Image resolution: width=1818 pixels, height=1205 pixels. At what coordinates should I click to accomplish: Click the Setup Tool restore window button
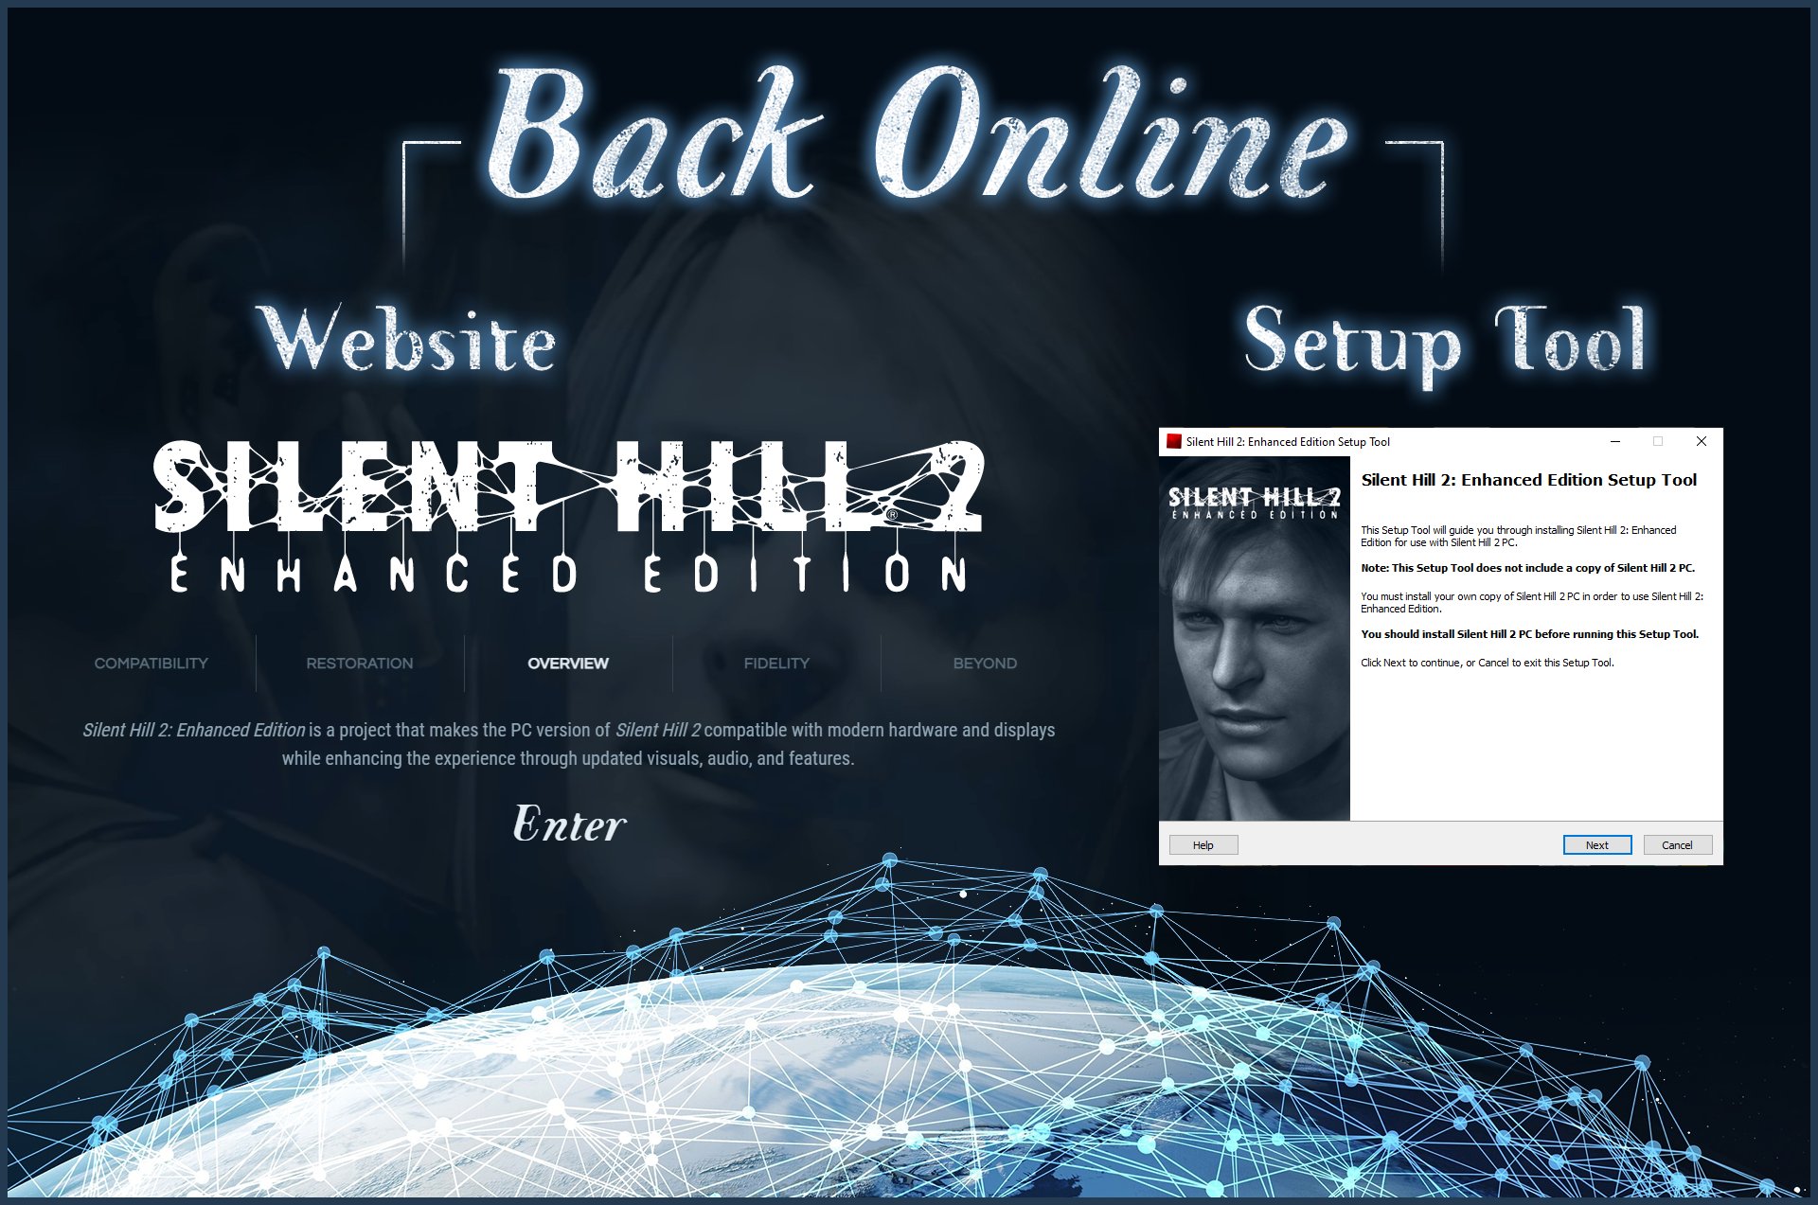click(x=1655, y=441)
